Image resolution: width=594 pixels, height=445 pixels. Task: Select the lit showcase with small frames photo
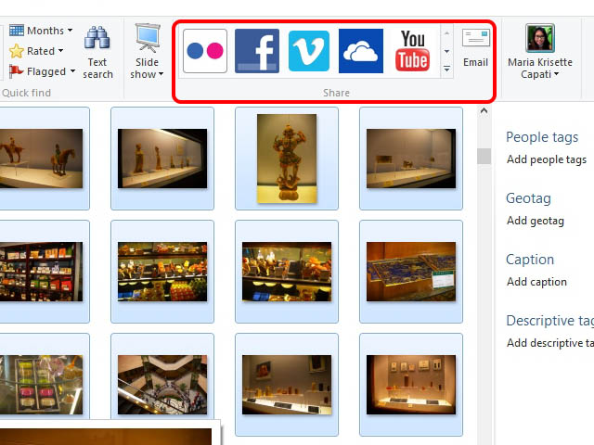pos(411,385)
